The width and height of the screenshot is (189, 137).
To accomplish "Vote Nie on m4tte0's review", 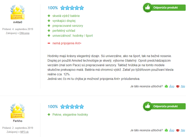I will coord(183,86).
